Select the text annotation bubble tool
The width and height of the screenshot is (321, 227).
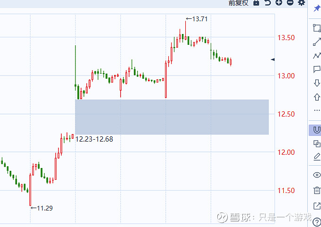coord(317,69)
